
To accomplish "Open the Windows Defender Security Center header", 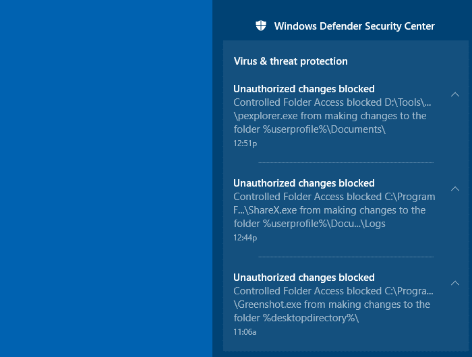I will pos(354,26).
